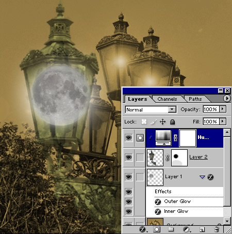The image size is (232, 234).
Task: Create a new layer
Action: (x=202, y=229)
